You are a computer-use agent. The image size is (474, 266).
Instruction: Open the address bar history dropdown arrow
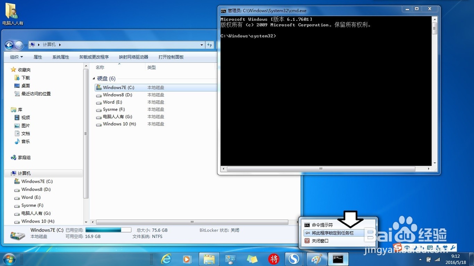(201, 44)
